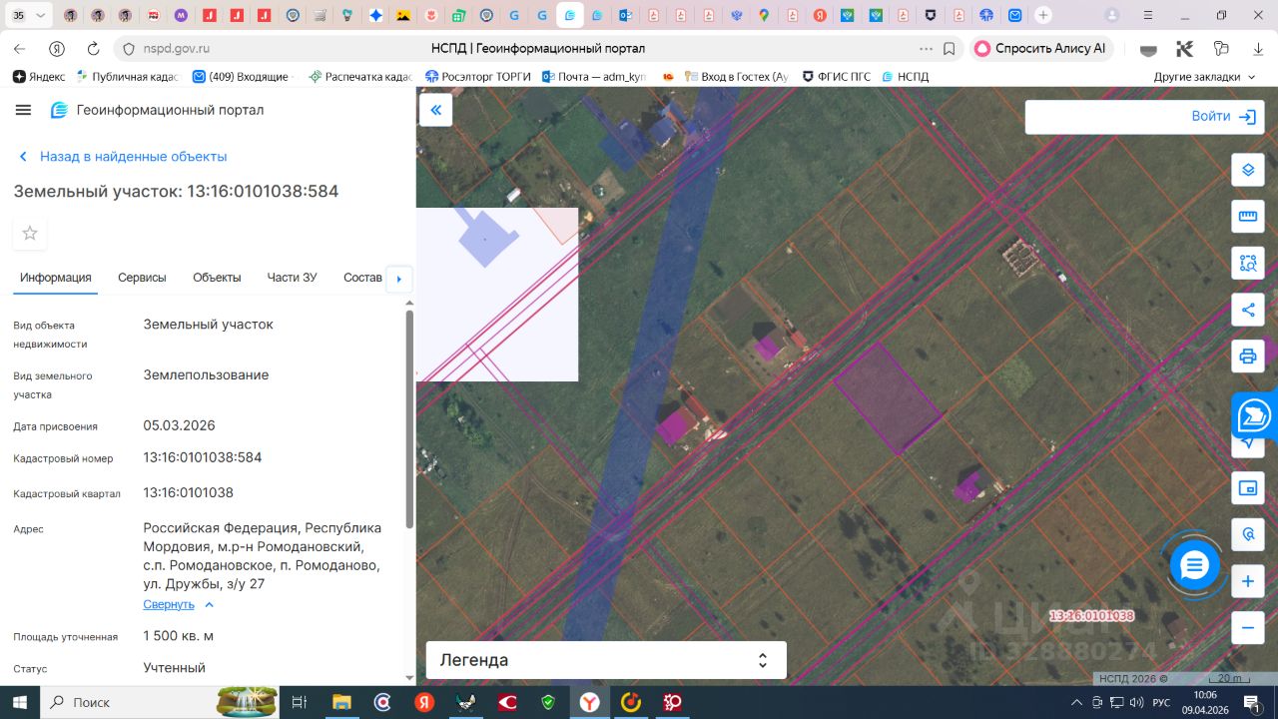
Task: Toggle the overview mini-map tool
Action: 1248,488
